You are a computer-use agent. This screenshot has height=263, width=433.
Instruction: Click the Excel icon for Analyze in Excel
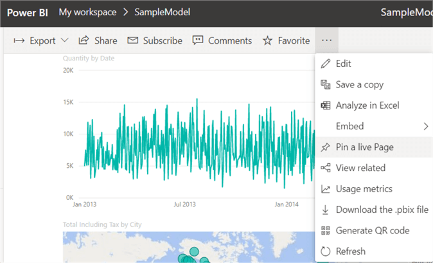tap(325, 105)
